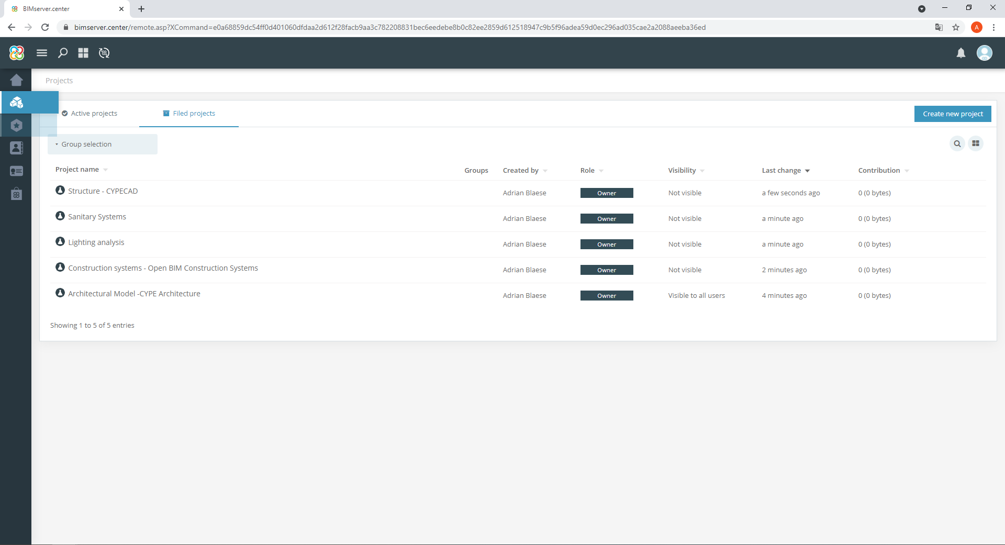The width and height of the screenshot is (1005, 545).
Task: Click the translate page icon in address bar
Action: point(939,27)
